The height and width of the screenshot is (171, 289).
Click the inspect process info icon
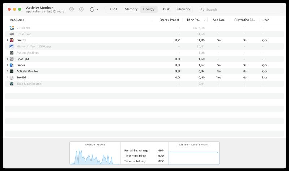click(82, 9)
